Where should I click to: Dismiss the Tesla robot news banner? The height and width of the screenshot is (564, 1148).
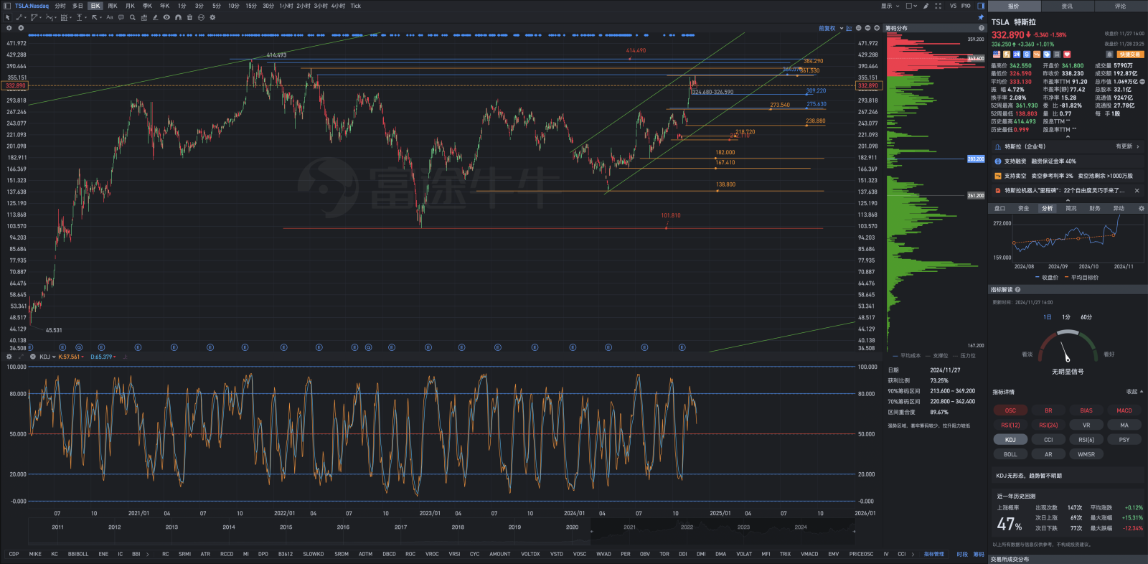(1137, 191)
